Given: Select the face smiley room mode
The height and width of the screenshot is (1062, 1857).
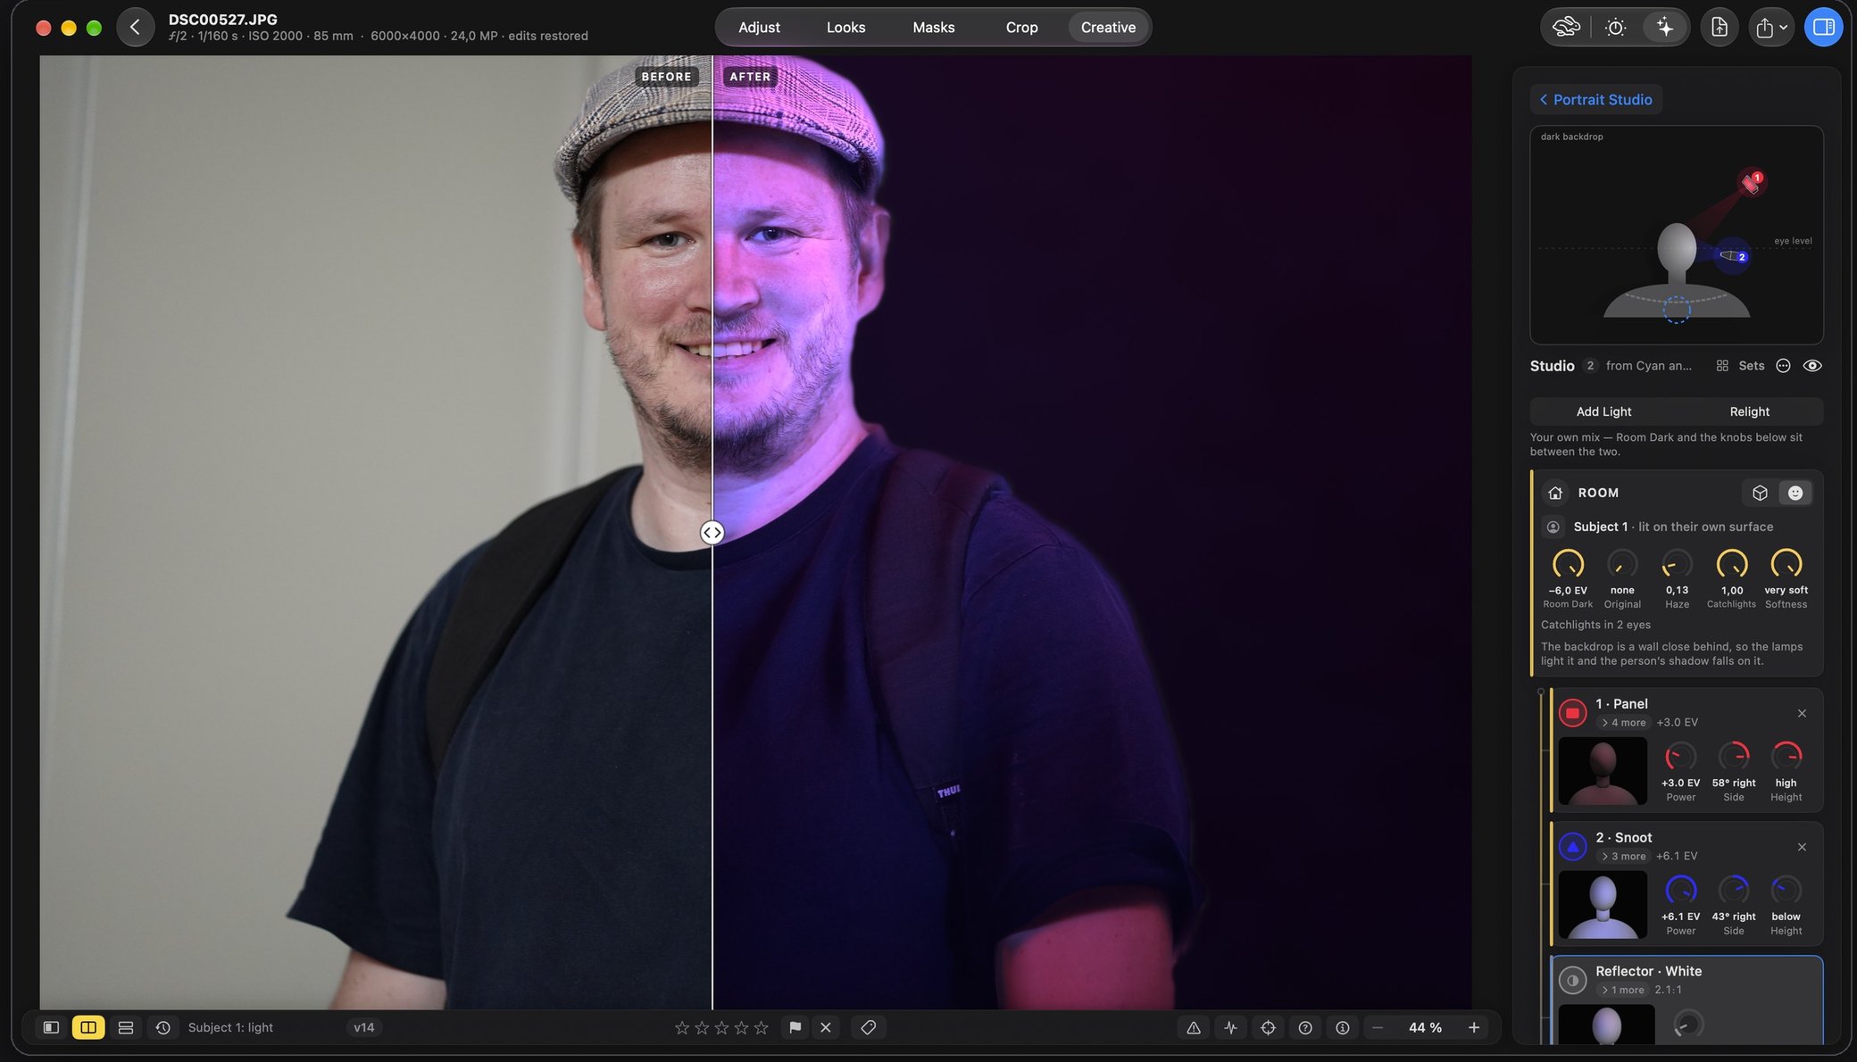Looking at the screenshot, I should (1795, 493).
